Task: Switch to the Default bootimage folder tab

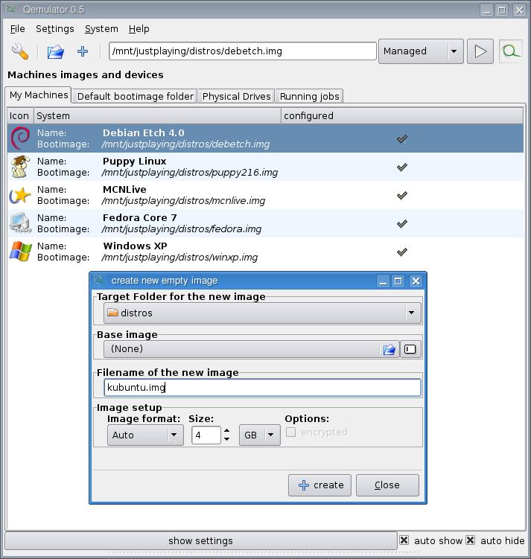Action: (135, 96)
